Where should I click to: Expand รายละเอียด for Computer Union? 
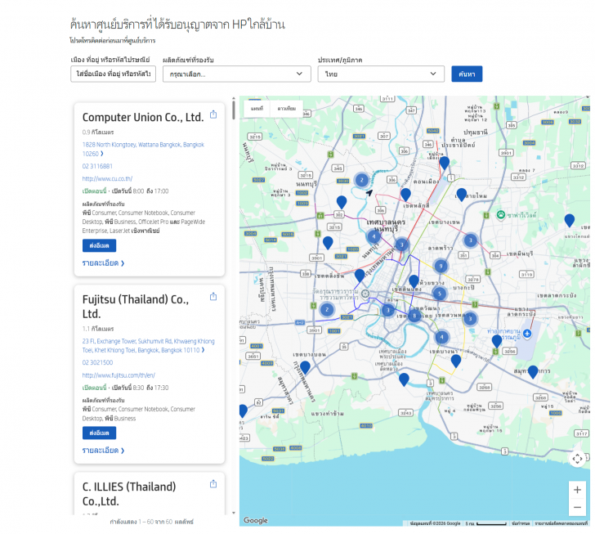click(x=103, y=263)
